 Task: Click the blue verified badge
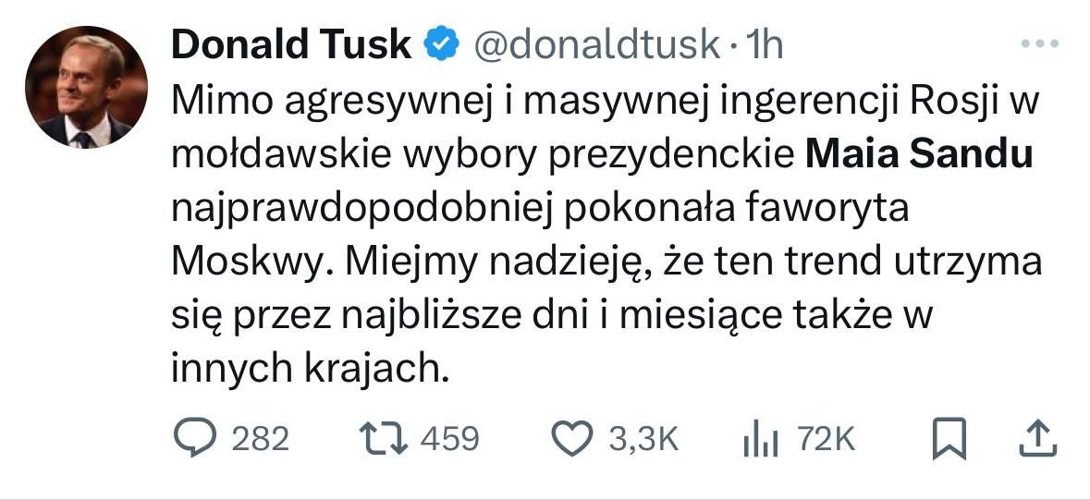[439, 44]
